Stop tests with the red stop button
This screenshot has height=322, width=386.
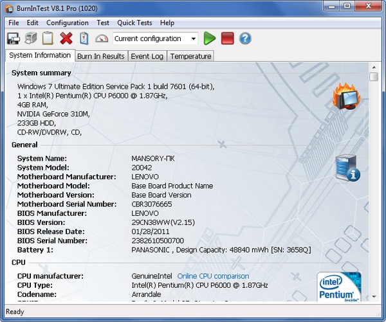coord(227,39)
